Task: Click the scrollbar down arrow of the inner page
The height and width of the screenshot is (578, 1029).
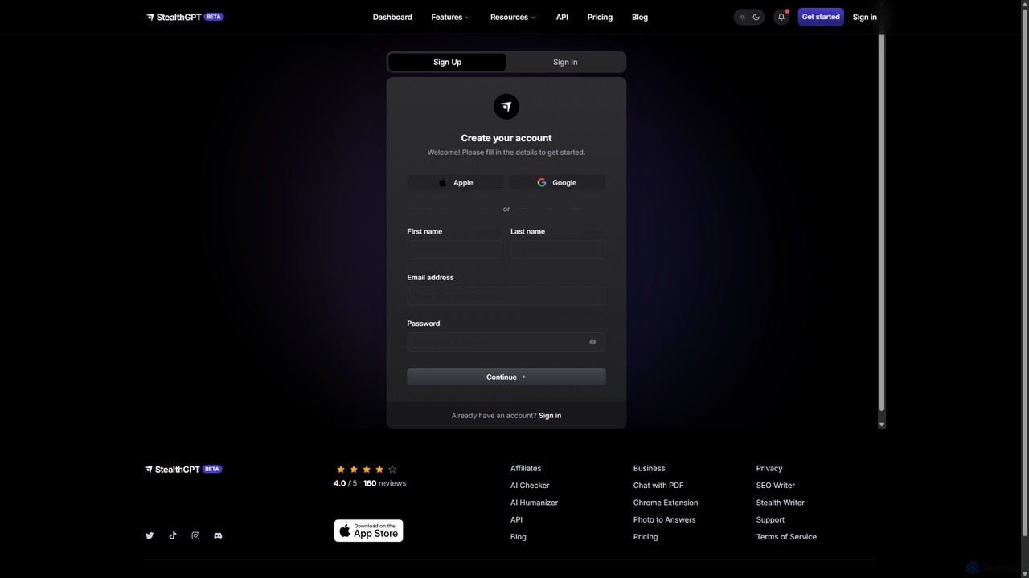Action: [882, 425]
